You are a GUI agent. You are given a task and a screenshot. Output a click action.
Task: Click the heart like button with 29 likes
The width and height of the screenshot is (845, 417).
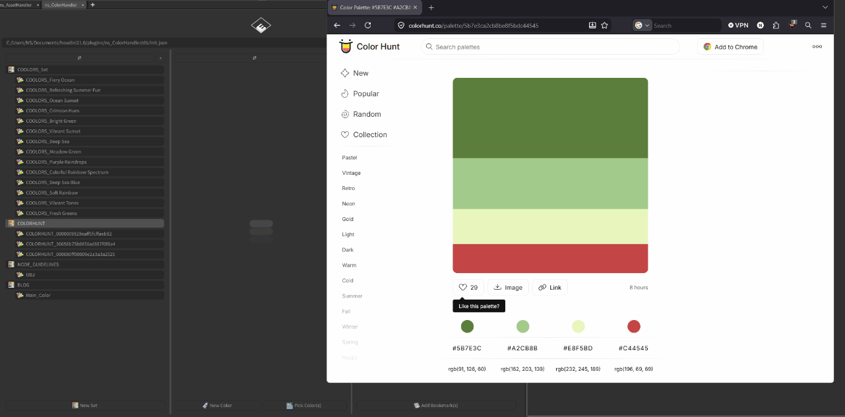(x=468, y=287)
